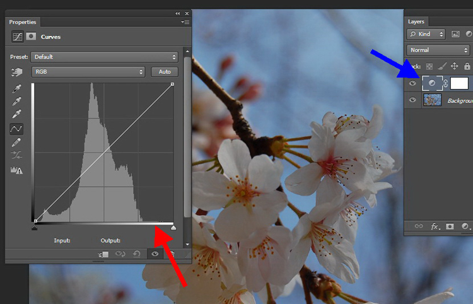Open the Normal blend mode dropdown

click(438, 50)
